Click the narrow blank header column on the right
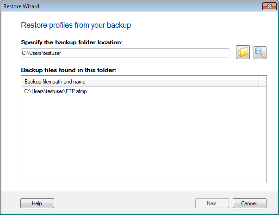The image size is (279, 215). tap(262, 82)
